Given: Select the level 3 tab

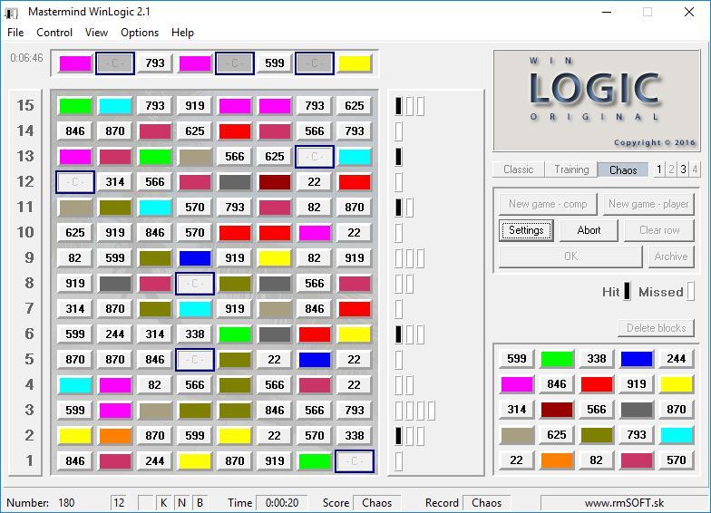Looking at the screenshot, I should [683, 169].
